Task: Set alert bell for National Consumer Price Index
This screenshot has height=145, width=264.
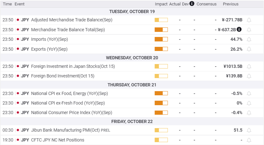Action: click(249, 113)
